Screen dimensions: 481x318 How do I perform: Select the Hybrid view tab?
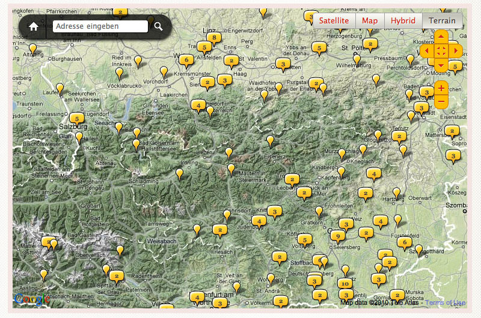click(403, 20)
